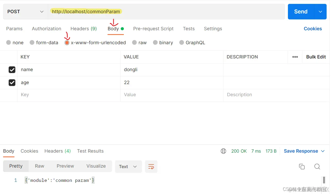Screen dimensions: 331x194
Task: Click the 7 ms response time
Action: tap(256, 151)
